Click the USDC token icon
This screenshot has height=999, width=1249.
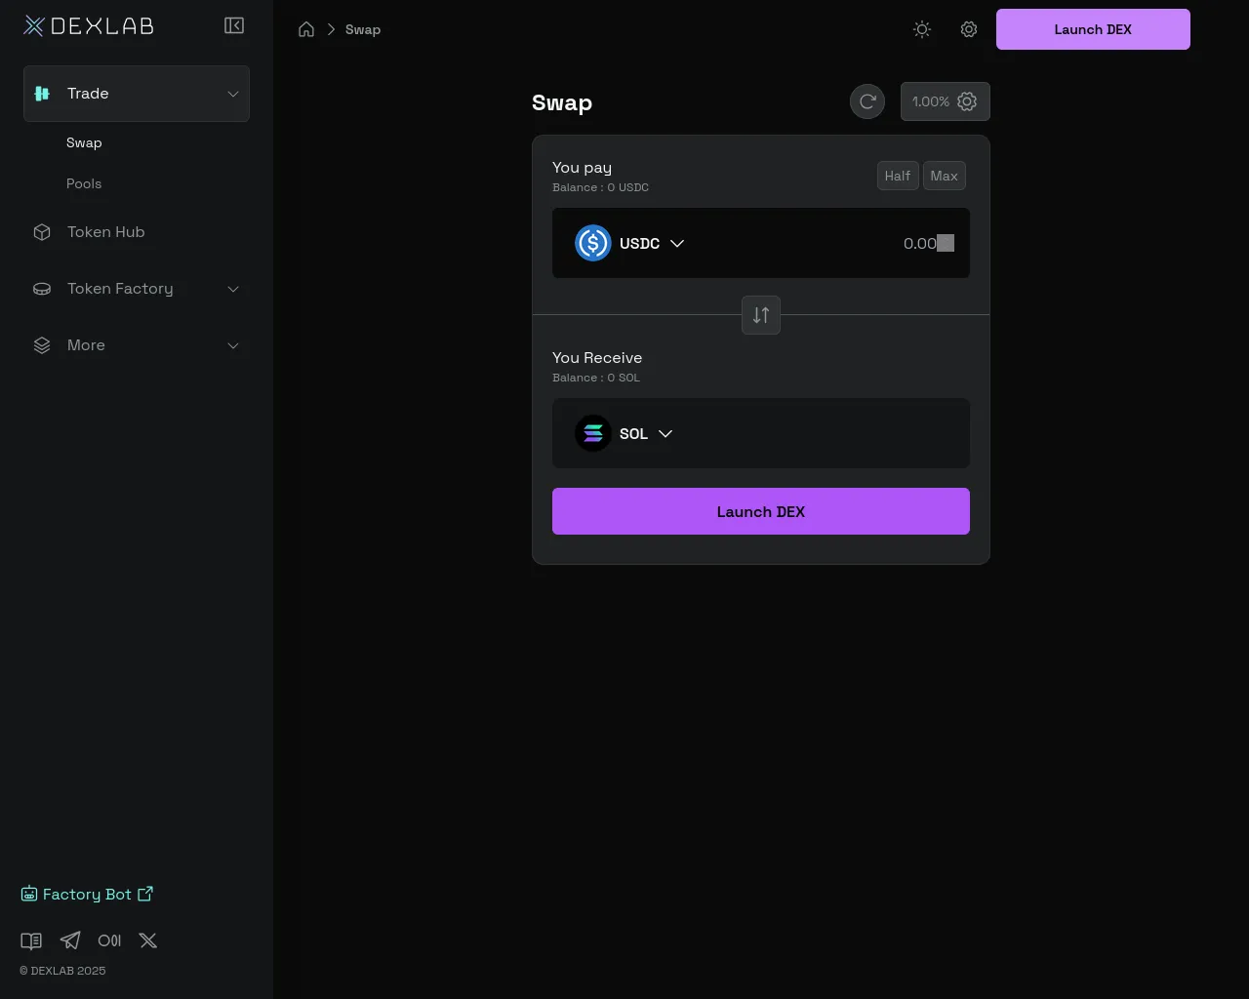pyautogui.click(x=593, y=243)
